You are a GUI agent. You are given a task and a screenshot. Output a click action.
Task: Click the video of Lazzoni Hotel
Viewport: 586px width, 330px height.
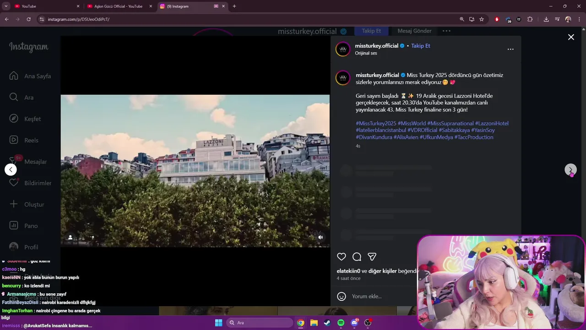(x=195, y=171)
